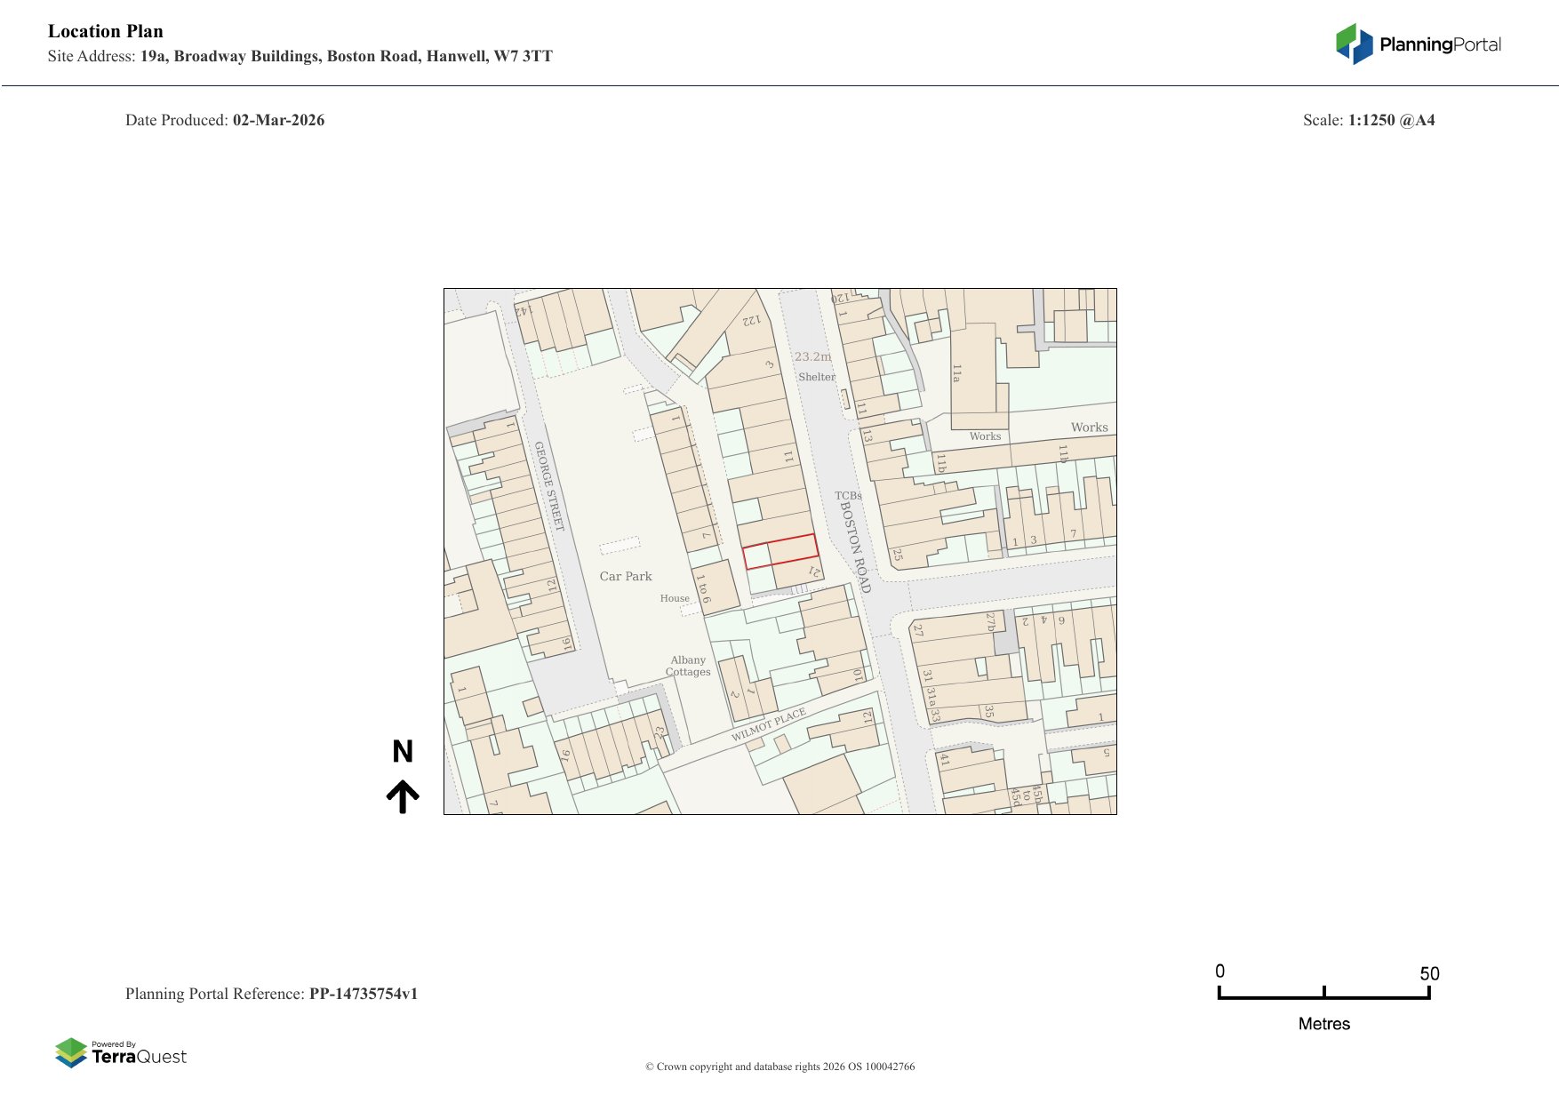Screen dimensions: 1559x1103
Task: Select the reference PP-14735754v1
Action: 363,994
